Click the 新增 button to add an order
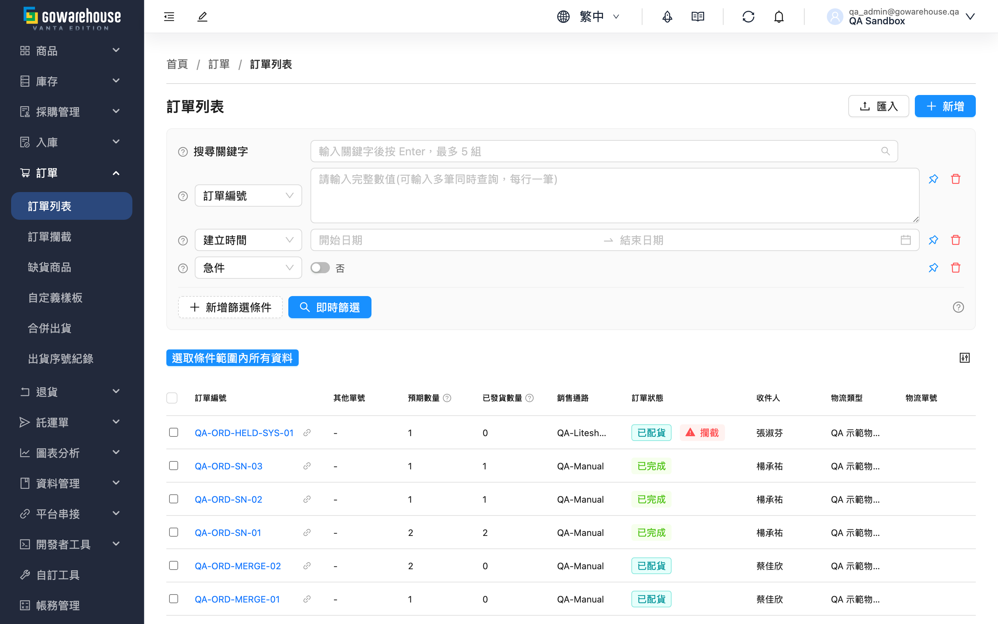This screenshot has width=998, height=624. (945, 106)
